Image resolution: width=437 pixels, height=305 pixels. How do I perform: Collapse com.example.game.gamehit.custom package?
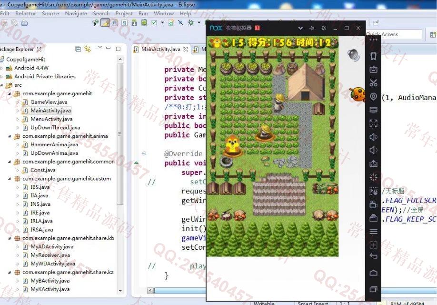[x=10, y=179]
